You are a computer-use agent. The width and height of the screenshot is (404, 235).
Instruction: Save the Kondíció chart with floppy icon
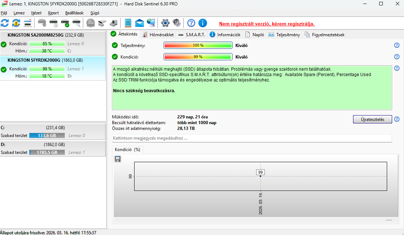coord(117,159)
